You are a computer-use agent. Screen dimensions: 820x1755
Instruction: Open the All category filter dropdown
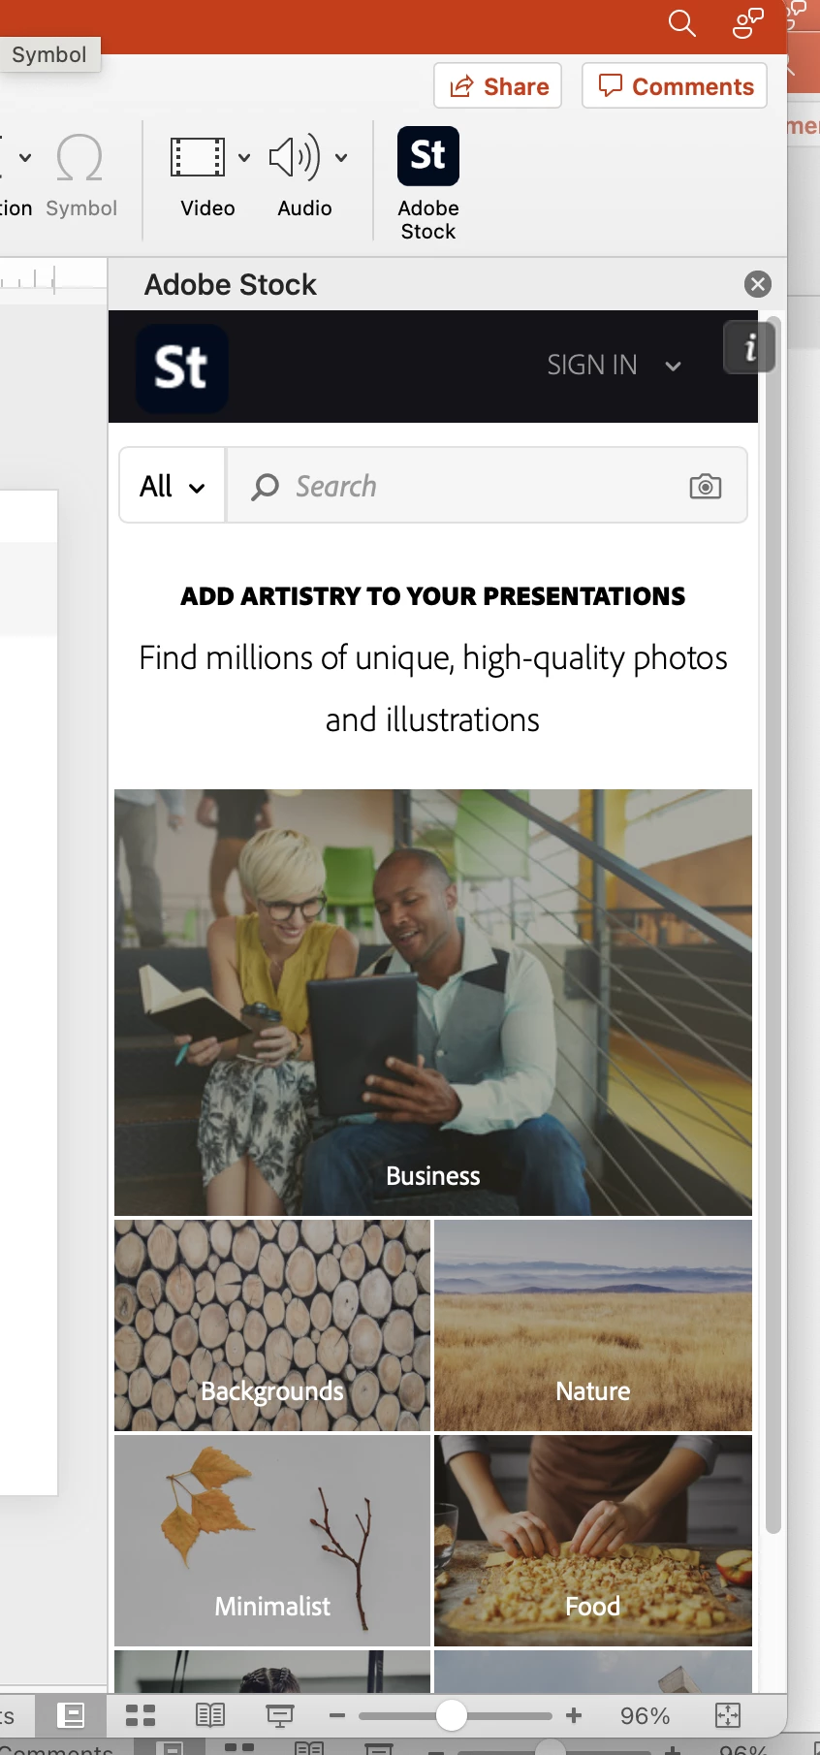tap(173, 486)
